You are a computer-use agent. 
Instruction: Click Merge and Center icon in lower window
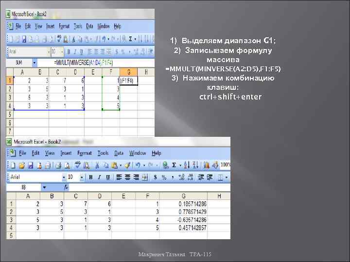[x=145, y=178]
